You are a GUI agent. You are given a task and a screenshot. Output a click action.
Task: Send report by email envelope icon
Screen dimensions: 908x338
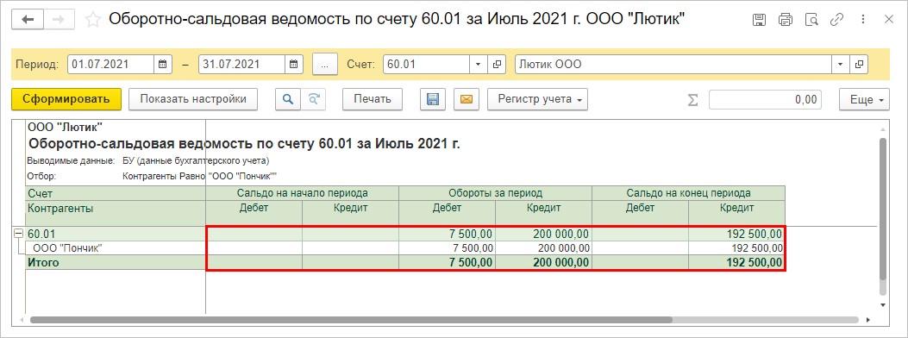(x=467, y=99)
